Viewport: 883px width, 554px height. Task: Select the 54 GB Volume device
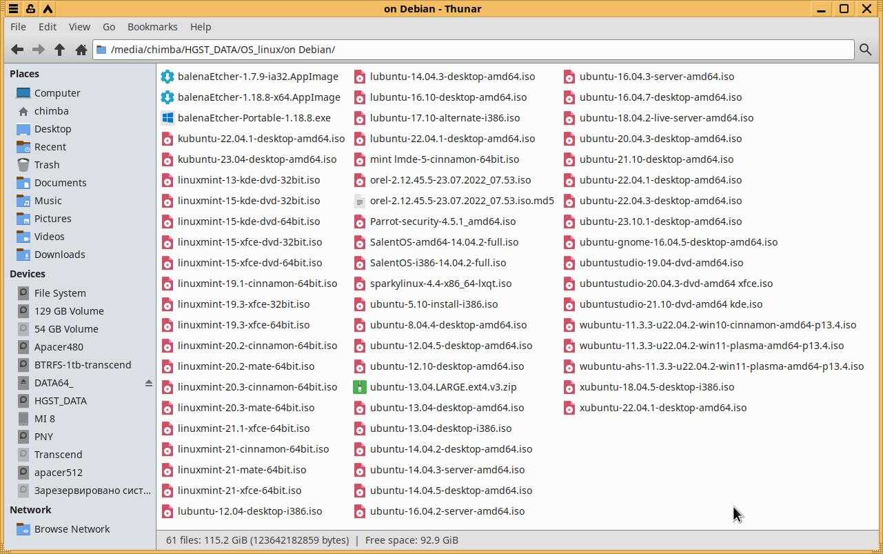click(x=66, y=329)
